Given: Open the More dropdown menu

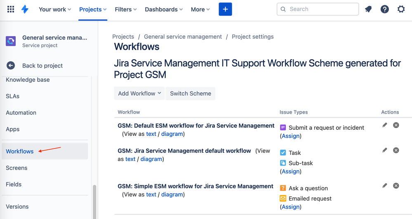Looking at the screenshot, I should [x=200, y=9].
